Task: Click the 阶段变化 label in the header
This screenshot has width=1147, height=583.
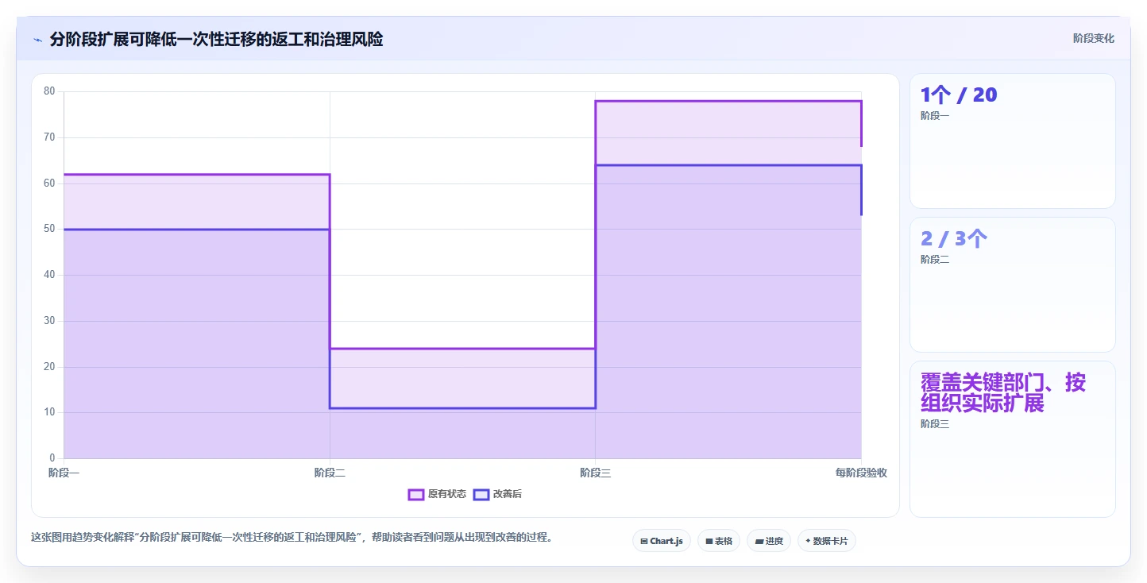Action: (1093, 38)
